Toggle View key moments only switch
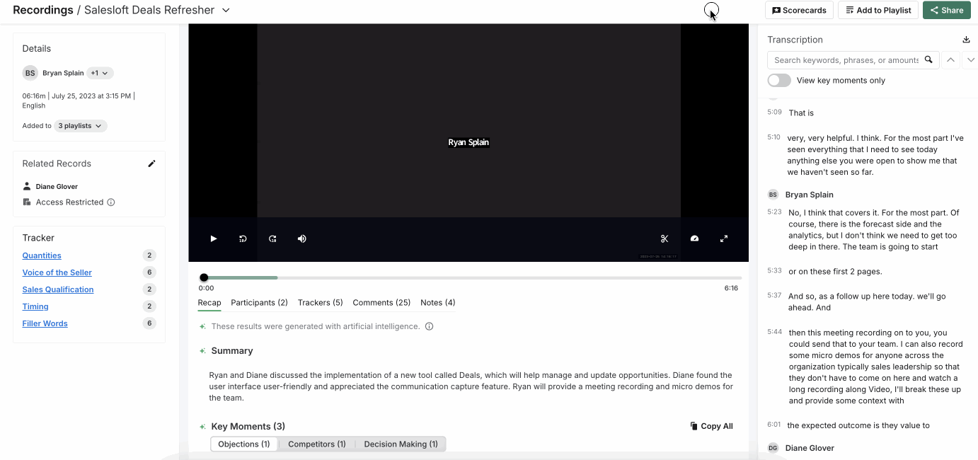 779,81
